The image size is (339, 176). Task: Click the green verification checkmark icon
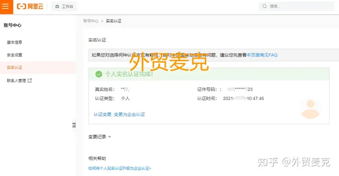point(98,74)
